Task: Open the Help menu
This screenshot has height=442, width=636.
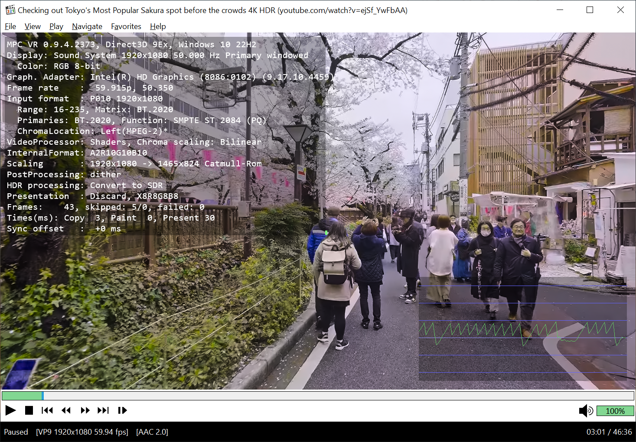Action: click(158, 26)
